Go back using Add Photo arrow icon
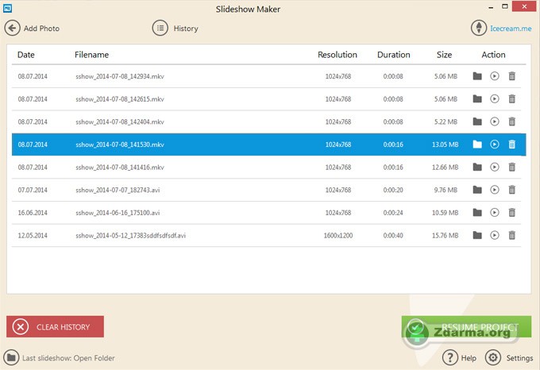Image resolution: width=540 pixels, height=370 pixels. coord(13,29)
